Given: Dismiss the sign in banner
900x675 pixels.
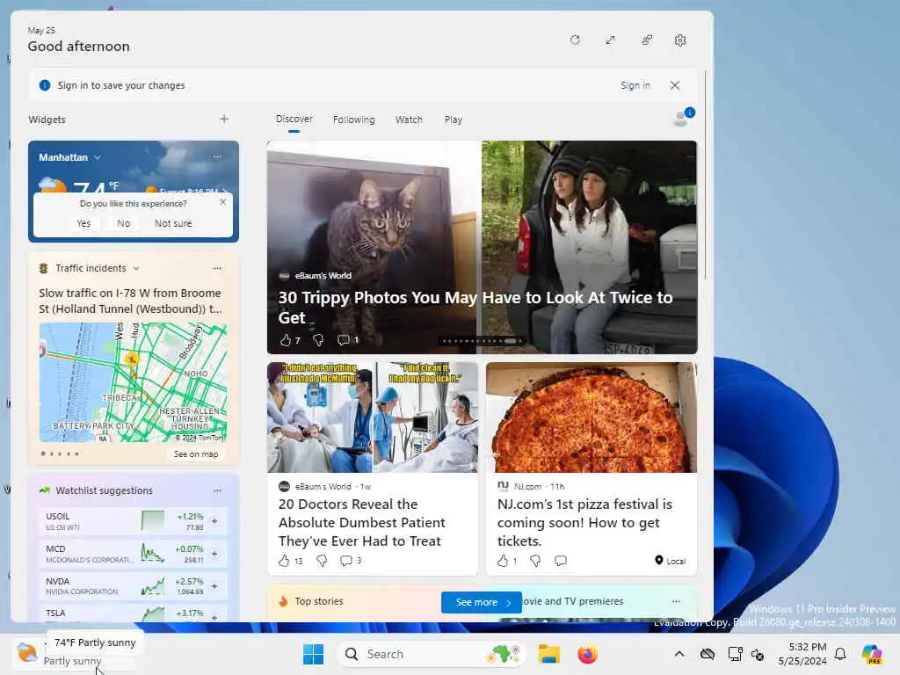Looking at the screenshot, I should (675, 85).
